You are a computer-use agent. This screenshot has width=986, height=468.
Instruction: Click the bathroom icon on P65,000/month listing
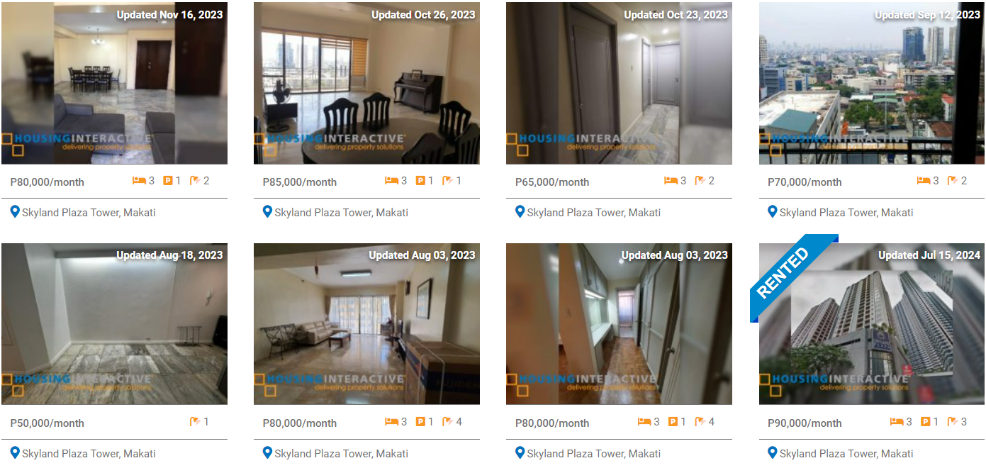[x=700, y=181]
